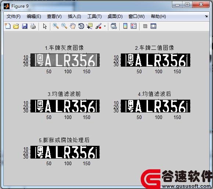Activate the Zoom Out magnifier tool
The image size is (213, 189).
64,26
